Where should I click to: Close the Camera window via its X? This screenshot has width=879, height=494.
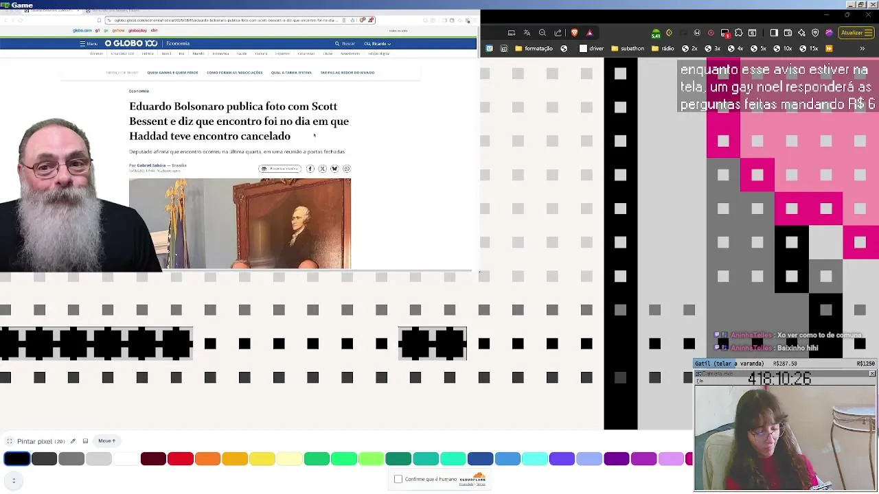872,374
